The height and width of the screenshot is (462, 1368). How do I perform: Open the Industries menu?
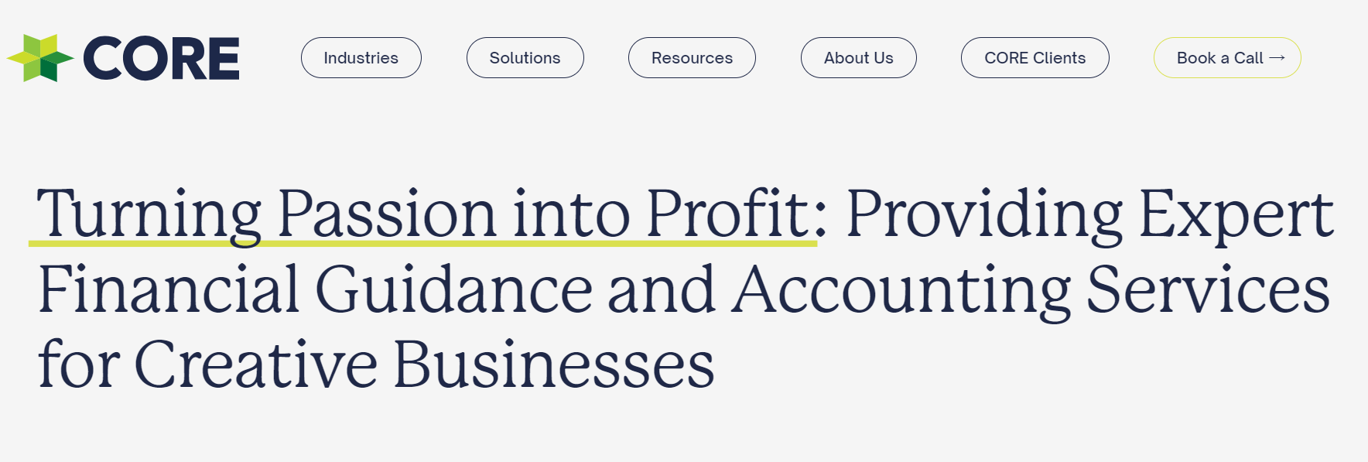[x=361, y=58]
